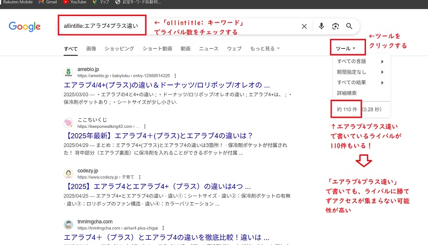Click the codezy.jp site name

point(88,171)
